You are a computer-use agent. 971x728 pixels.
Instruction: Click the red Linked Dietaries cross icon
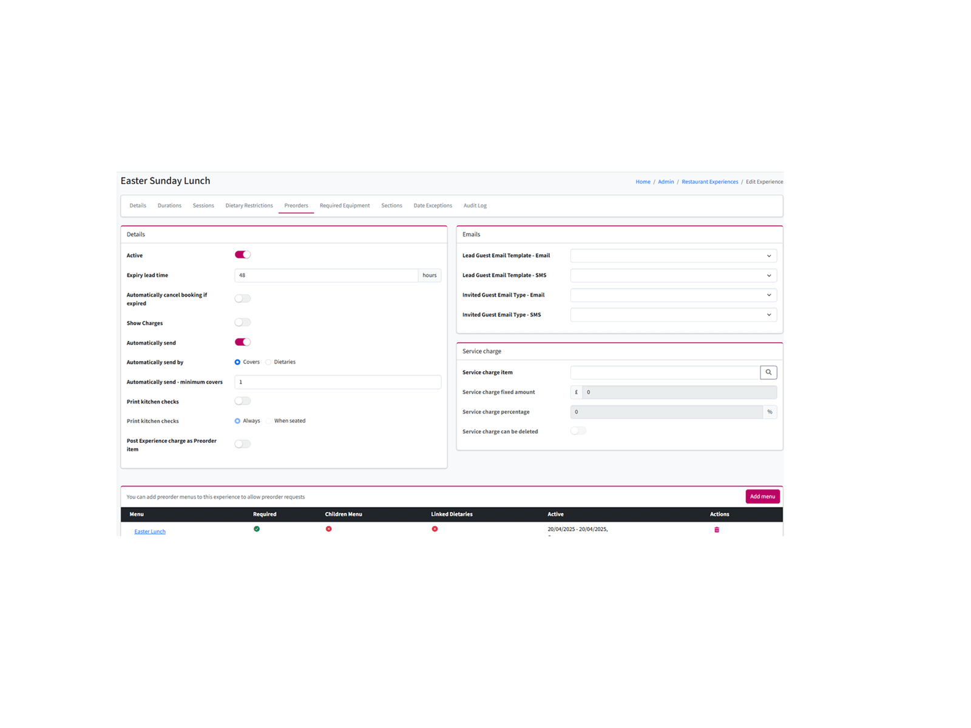coord(435,529)
